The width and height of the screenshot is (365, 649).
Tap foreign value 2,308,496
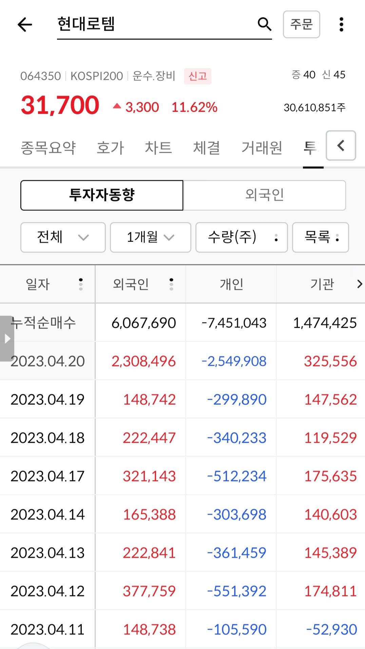coord(144,361)
